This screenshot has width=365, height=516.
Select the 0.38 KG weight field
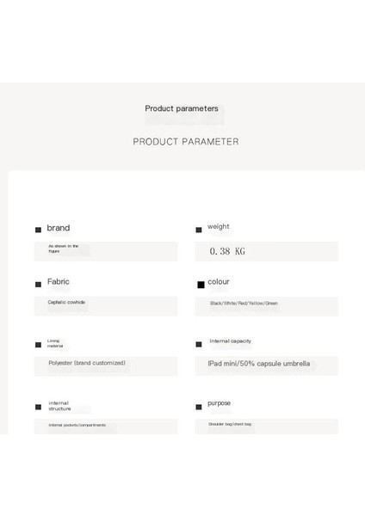click(x=267, y=251)
